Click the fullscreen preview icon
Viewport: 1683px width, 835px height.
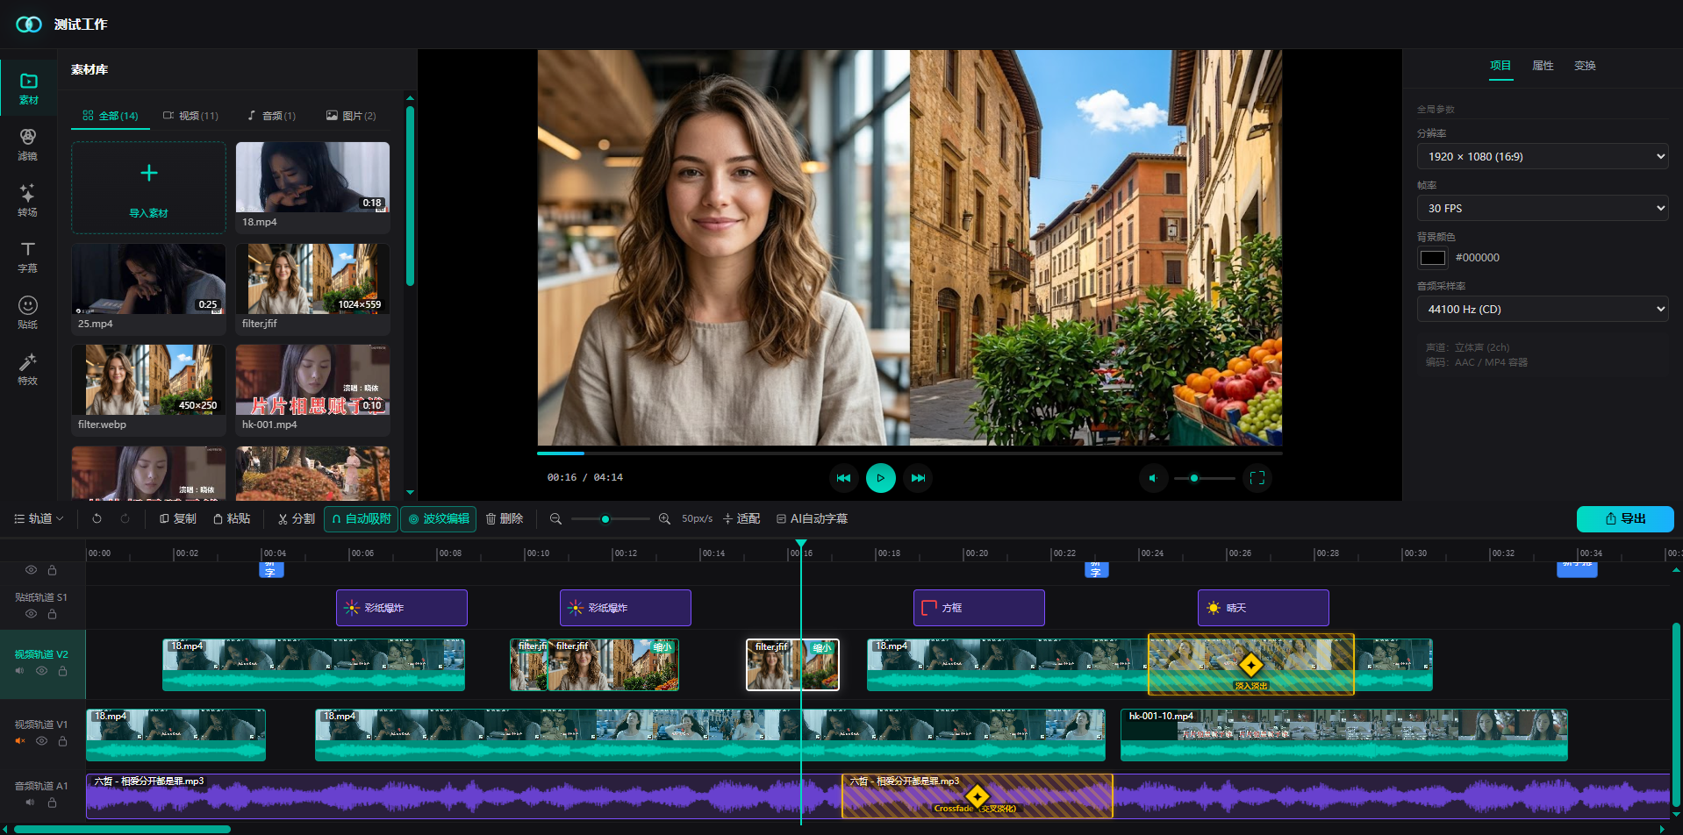pos(1257,478)
